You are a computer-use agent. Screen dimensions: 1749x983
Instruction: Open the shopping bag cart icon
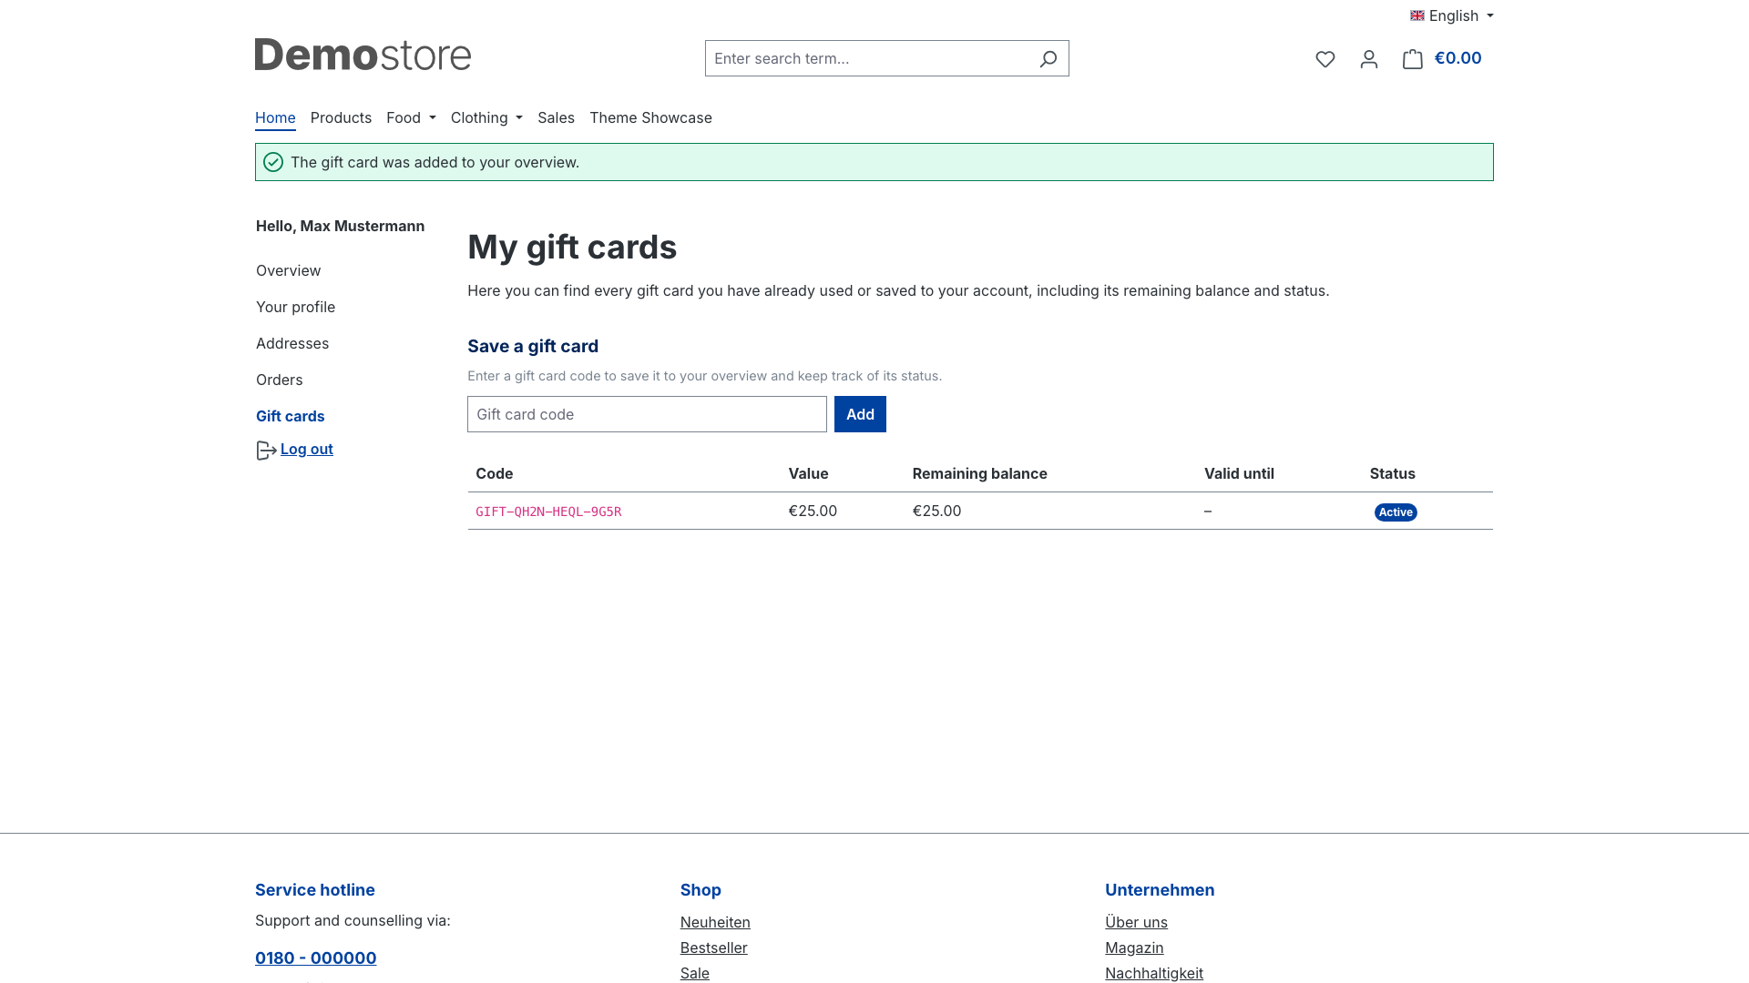point(1413,59)
